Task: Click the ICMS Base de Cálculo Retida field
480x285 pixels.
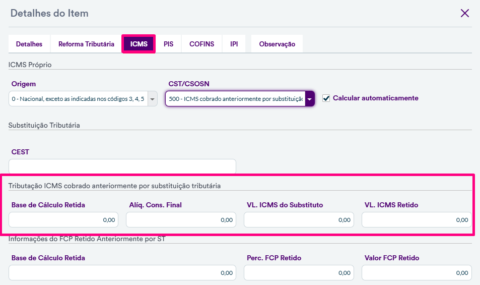Action: (x=63, y=220)
